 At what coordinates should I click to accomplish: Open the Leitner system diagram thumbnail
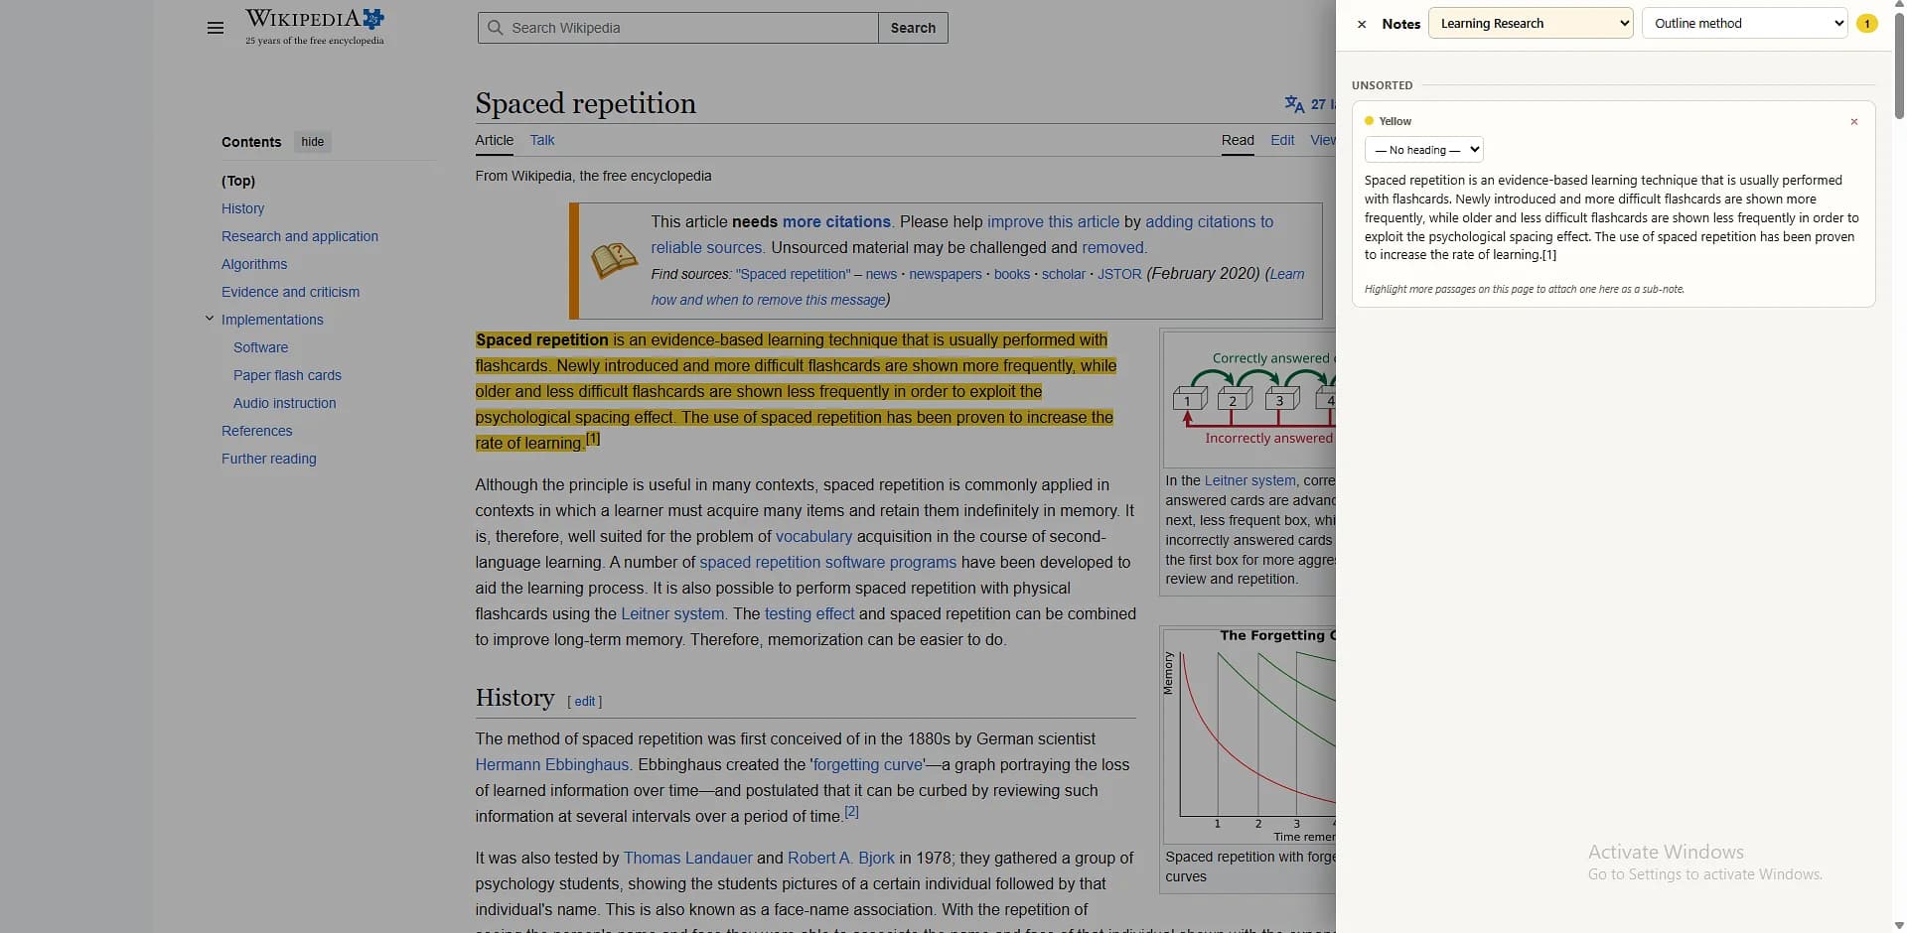point(1250,400)
